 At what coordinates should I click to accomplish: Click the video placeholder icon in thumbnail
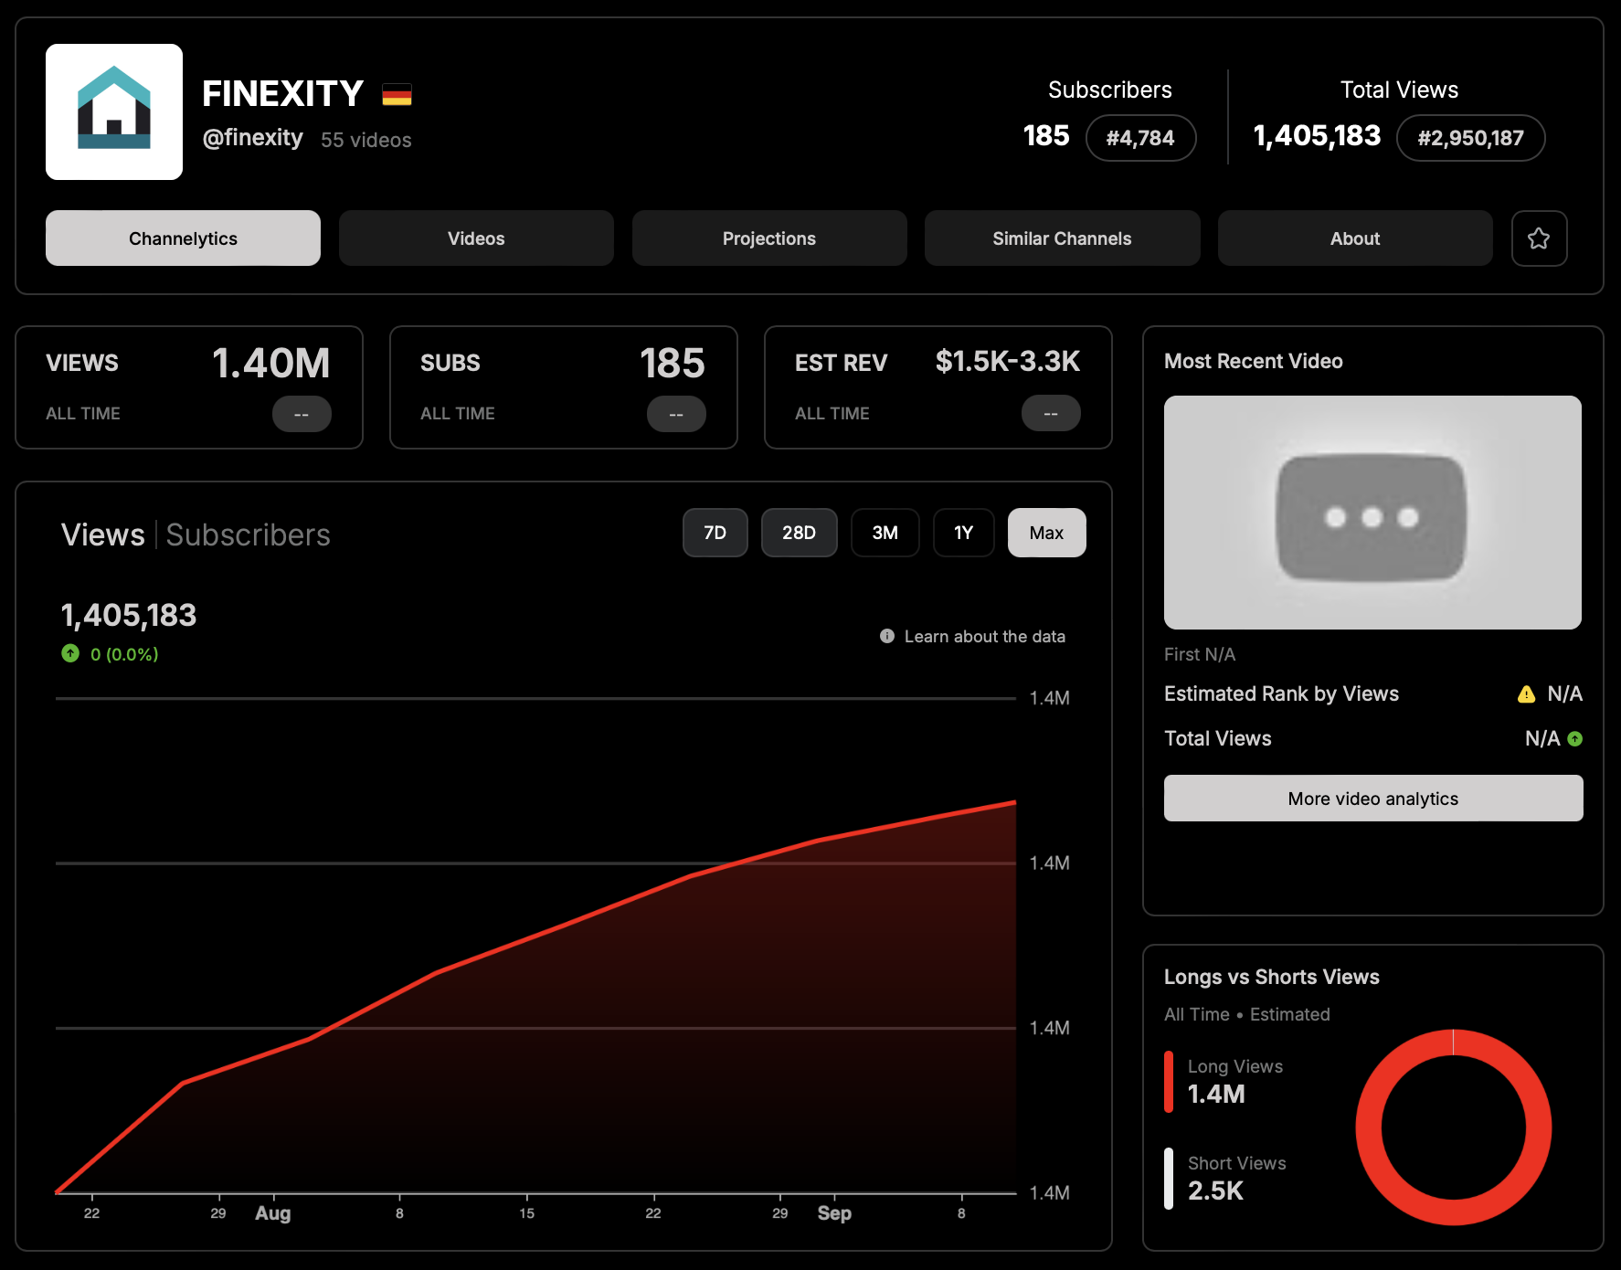[1372, 518]
